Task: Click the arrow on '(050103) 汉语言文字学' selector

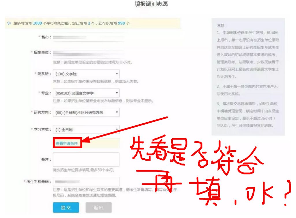Action: pyautogui.click(x=117, y=93)
